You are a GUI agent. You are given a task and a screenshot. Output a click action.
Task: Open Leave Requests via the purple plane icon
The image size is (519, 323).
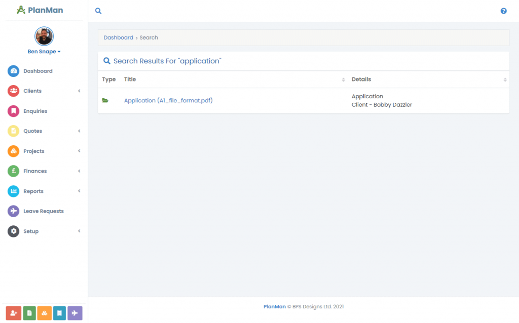pyautogui.click(x=14, y=211)
